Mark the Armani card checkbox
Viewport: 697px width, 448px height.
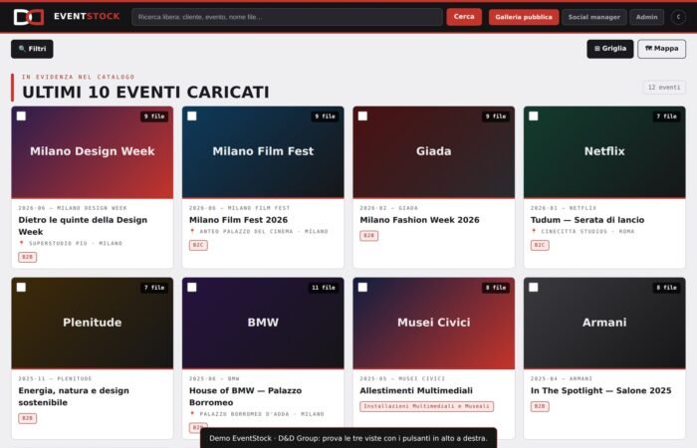click(534, 287)
